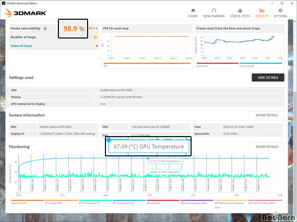
Task: Click SHOW DETAILS for System information
Action: point(267,115)
